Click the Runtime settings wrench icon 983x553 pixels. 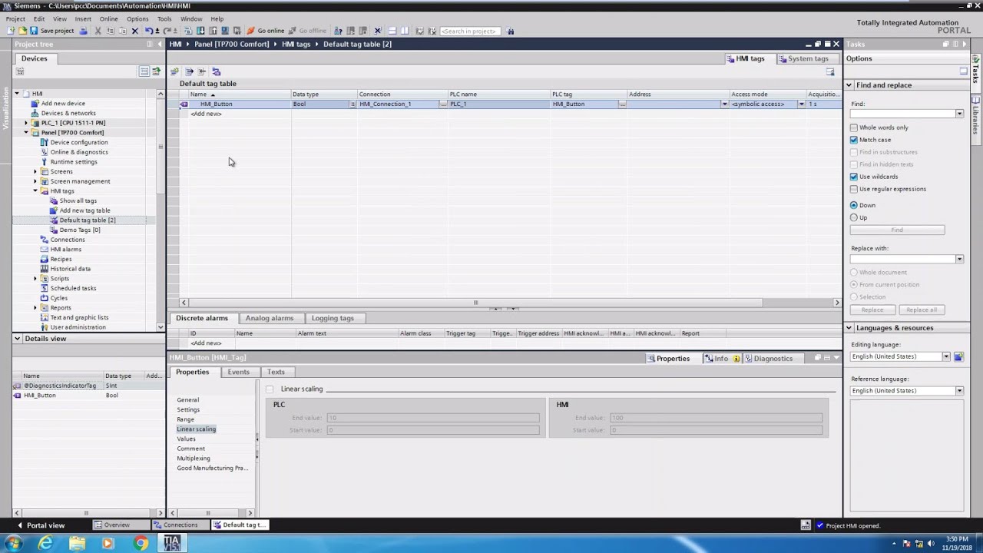(45, 161)
